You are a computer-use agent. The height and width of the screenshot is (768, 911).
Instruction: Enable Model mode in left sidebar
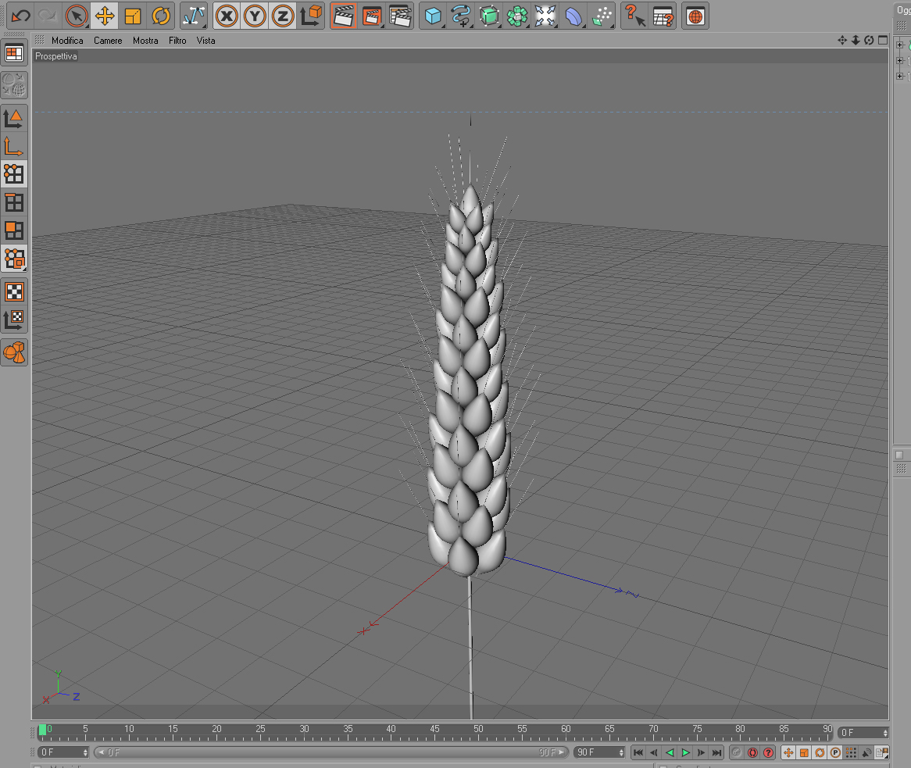coord(14,118)
